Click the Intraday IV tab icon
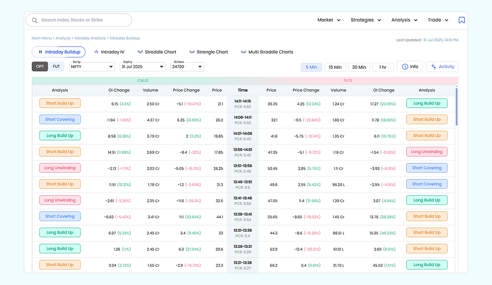The height and width of the screenshot is (285, 492). [x=96, y=52]
